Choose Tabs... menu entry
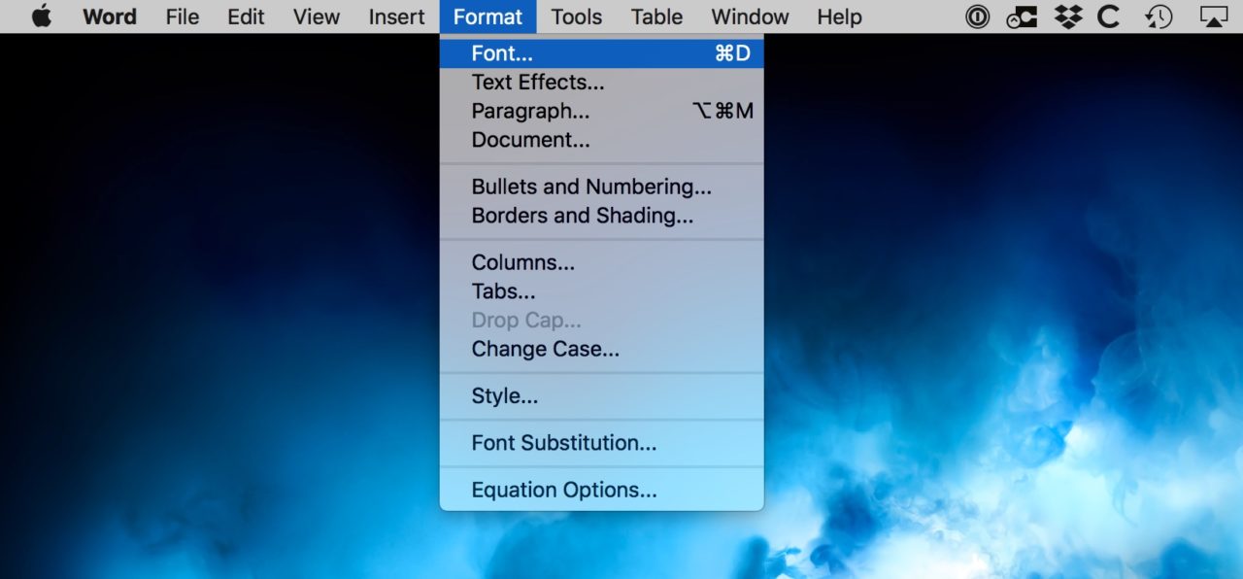This screenshot has width=1243, height=579. 602,291
